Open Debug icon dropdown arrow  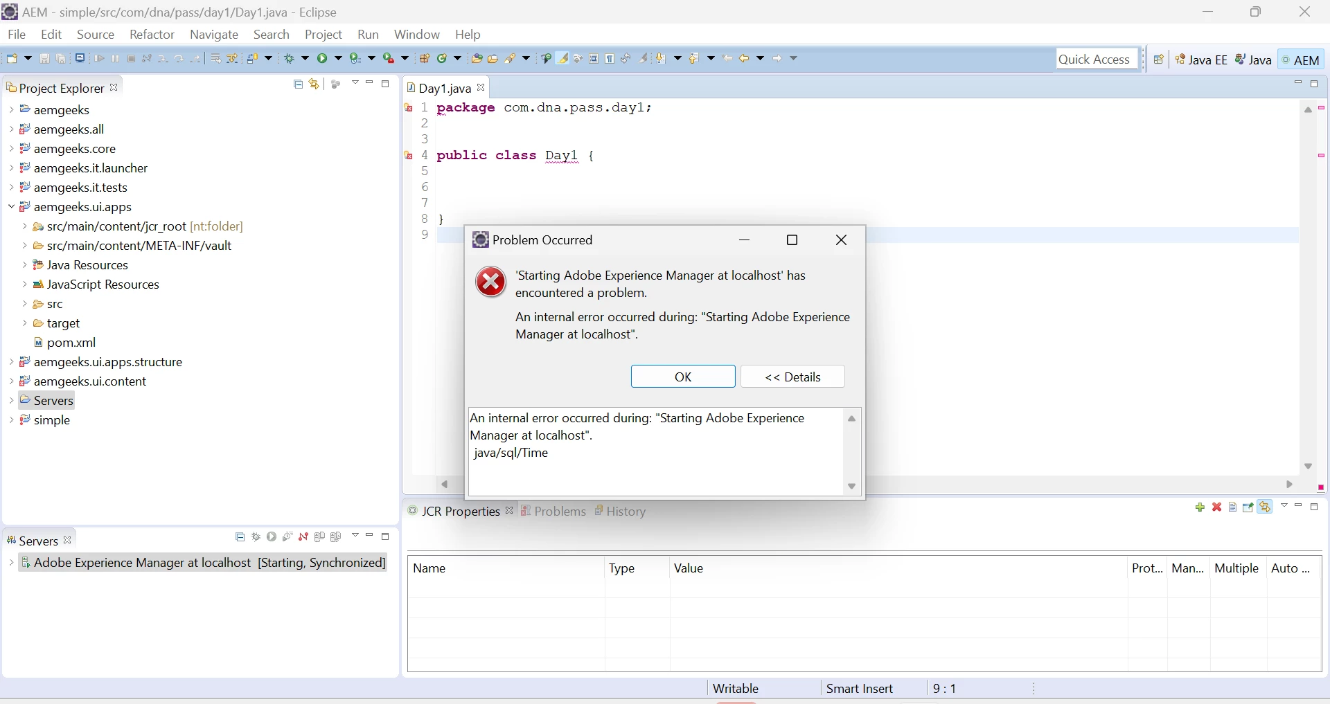point(305,59)
